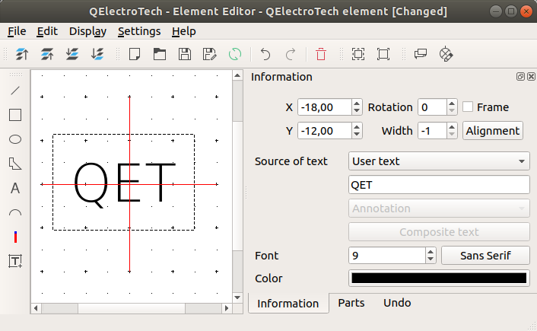This screenshot has height=331, width=537.
Task: Click the vertical scrollbar up arrow
Action: 237,75
